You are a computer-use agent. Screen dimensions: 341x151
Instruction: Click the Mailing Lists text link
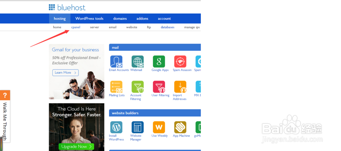click(x=117, y=95)
